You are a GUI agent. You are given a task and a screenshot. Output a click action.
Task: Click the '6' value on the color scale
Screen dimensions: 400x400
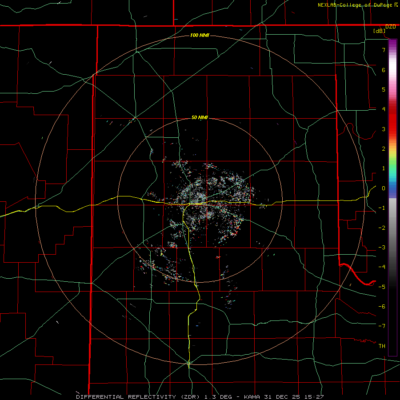384,70
